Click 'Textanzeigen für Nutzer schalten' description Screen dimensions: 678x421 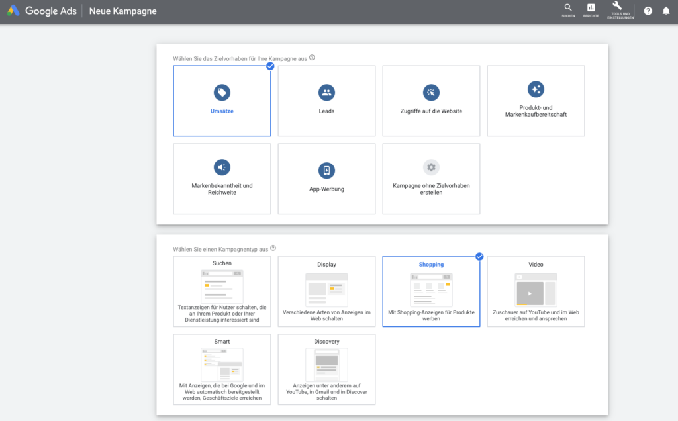tap(222, 314)
